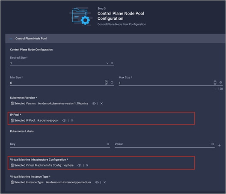The width and height of the screenshot is (226, 194).
Task: Remove the vsphere infra config selection
Action: [87, 165]
